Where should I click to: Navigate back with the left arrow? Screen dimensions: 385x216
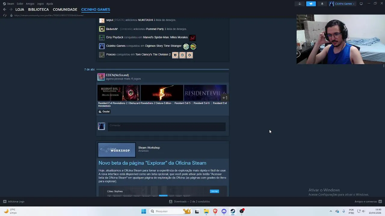5,10
